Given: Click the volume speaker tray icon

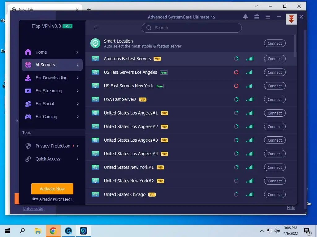Looking at the screenshot, I should [x=277, y=231].
